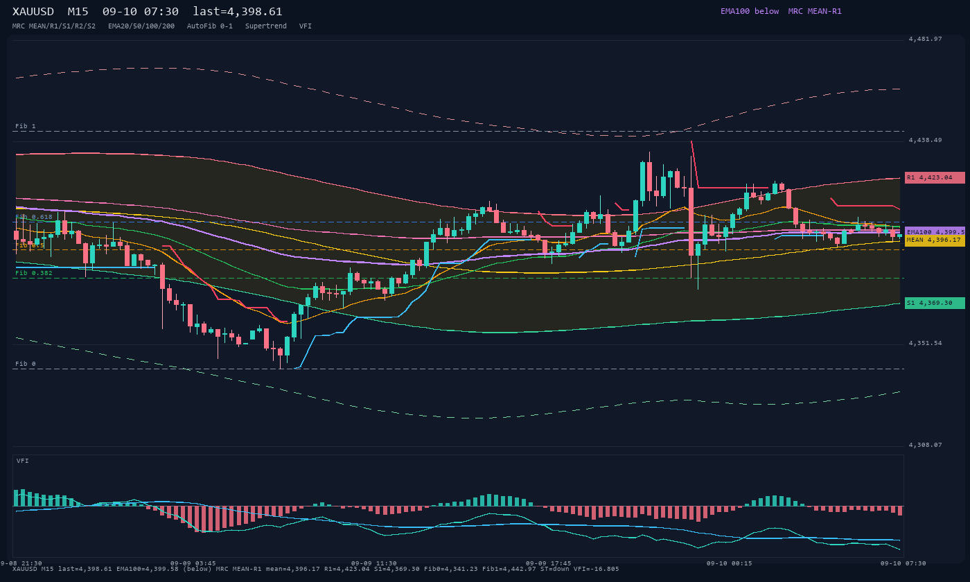Click the yellow MEAN 4,396.17 price tag
970x582 pixels.
pos(935,240)
